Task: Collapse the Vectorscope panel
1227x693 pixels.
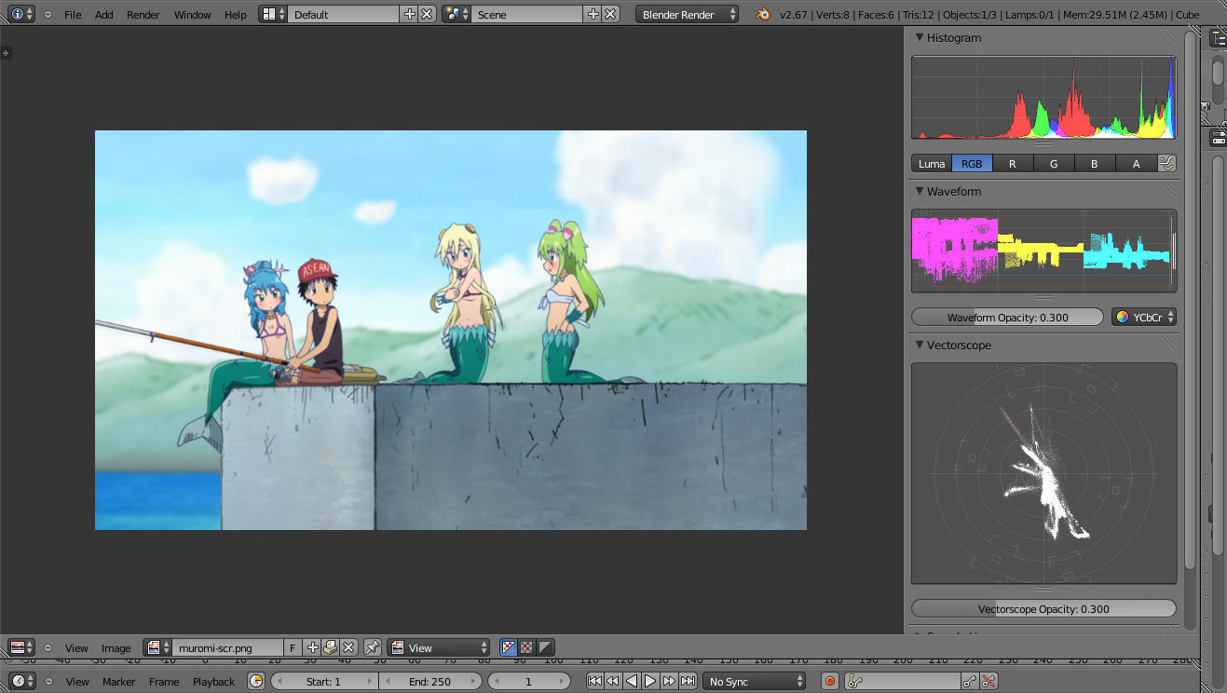Action: point(919,345)
